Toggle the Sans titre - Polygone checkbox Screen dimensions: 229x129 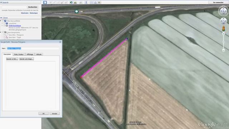point(4,35)
